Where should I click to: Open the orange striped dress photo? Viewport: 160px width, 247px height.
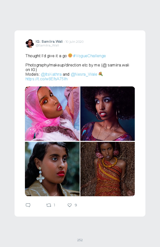click(x=107, y=169)
